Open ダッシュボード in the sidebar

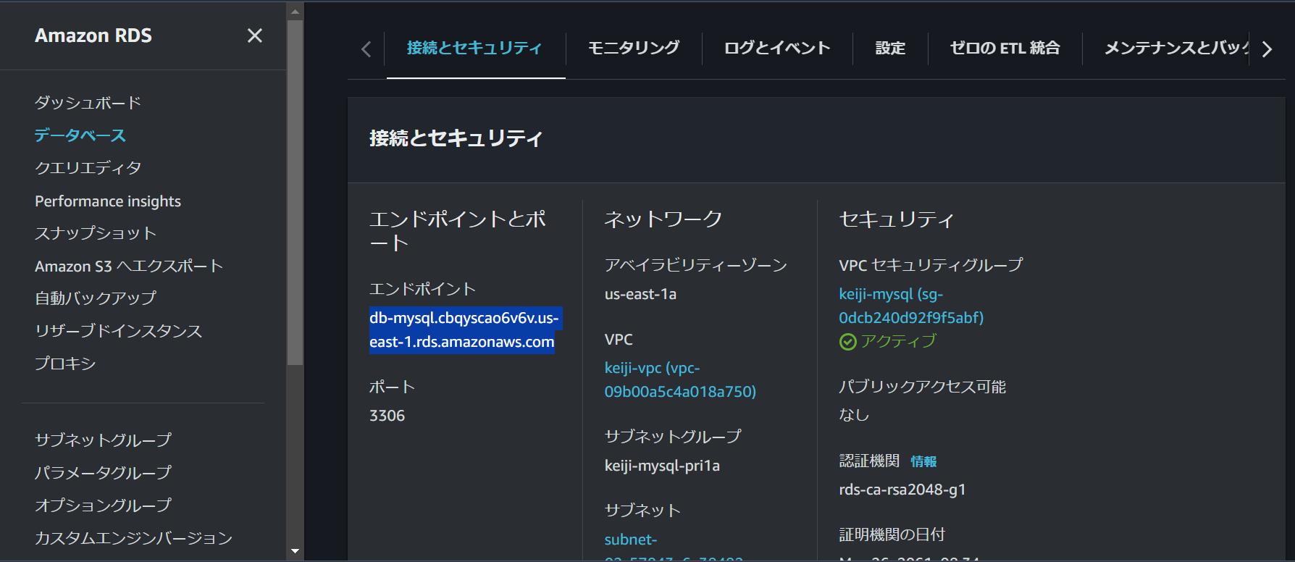88,103
